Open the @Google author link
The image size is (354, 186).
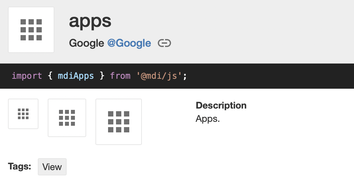[x=129, y=43]
